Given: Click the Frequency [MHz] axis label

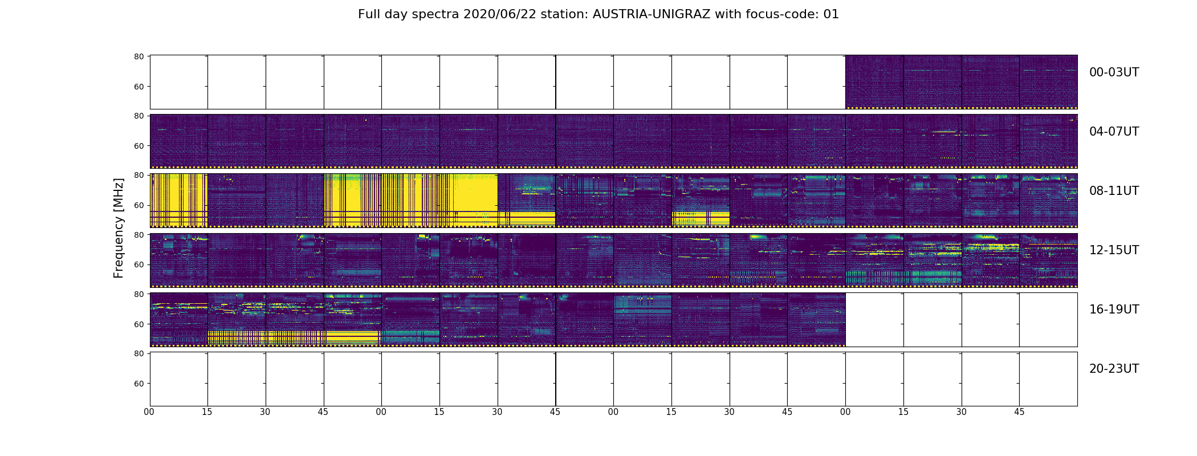Looking at the screenshot, I should click(x=119, y=228).
